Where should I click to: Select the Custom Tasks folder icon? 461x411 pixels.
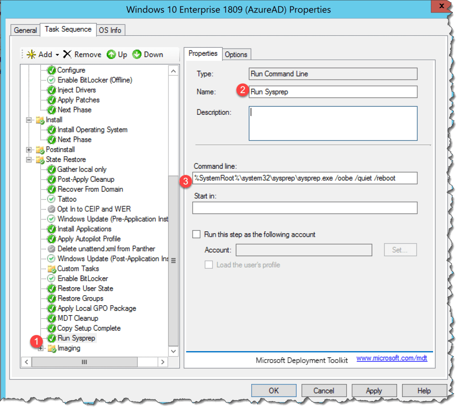[53, 268]
